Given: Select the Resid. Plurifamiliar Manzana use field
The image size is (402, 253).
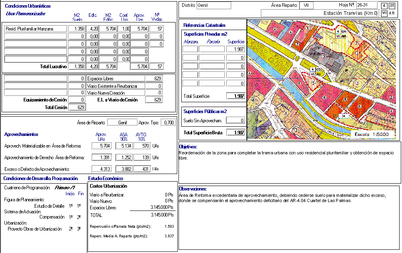Looking at the screenshot, I should point(35,29).
